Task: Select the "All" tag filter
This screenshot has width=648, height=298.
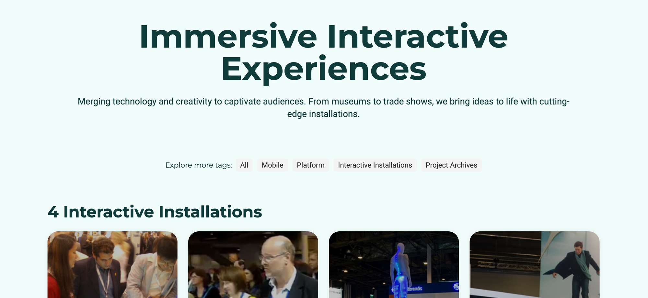Action: pos(244,165)
